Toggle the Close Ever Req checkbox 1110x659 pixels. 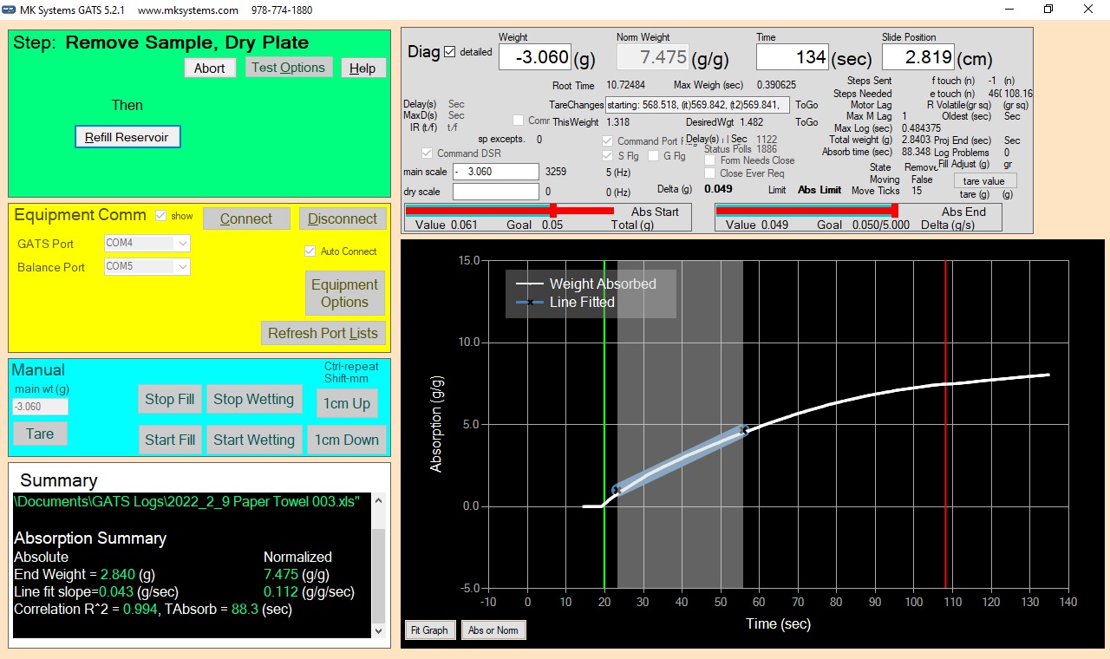point(710,173)
